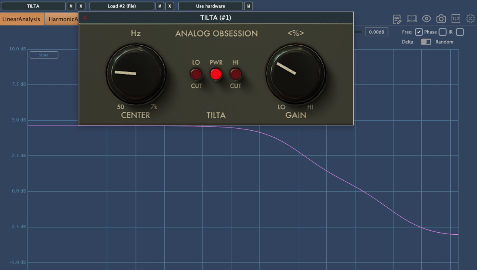Enable the Phase checkbox
The height and width of the screenshot is (270, 477).
click(442, 32)
